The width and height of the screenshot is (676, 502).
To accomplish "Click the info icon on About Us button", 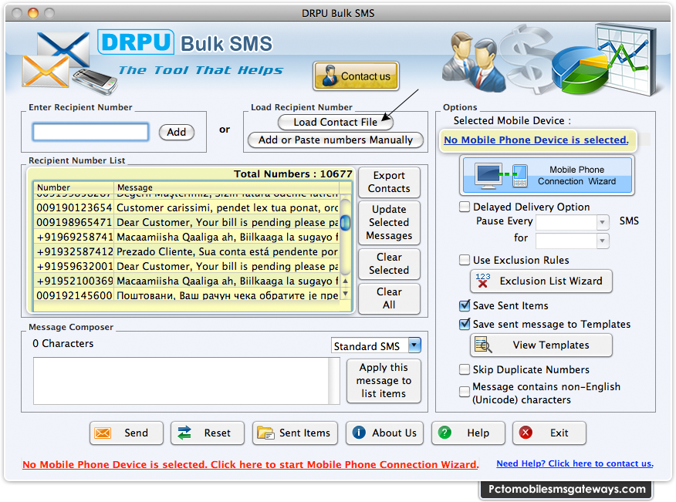I will click(359, 432).
